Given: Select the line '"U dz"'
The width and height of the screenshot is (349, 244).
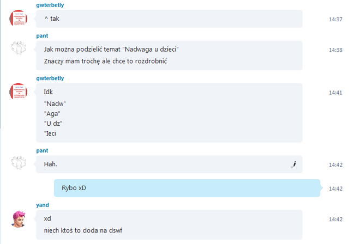Looking at the screenshot, I should click(53, 124).
